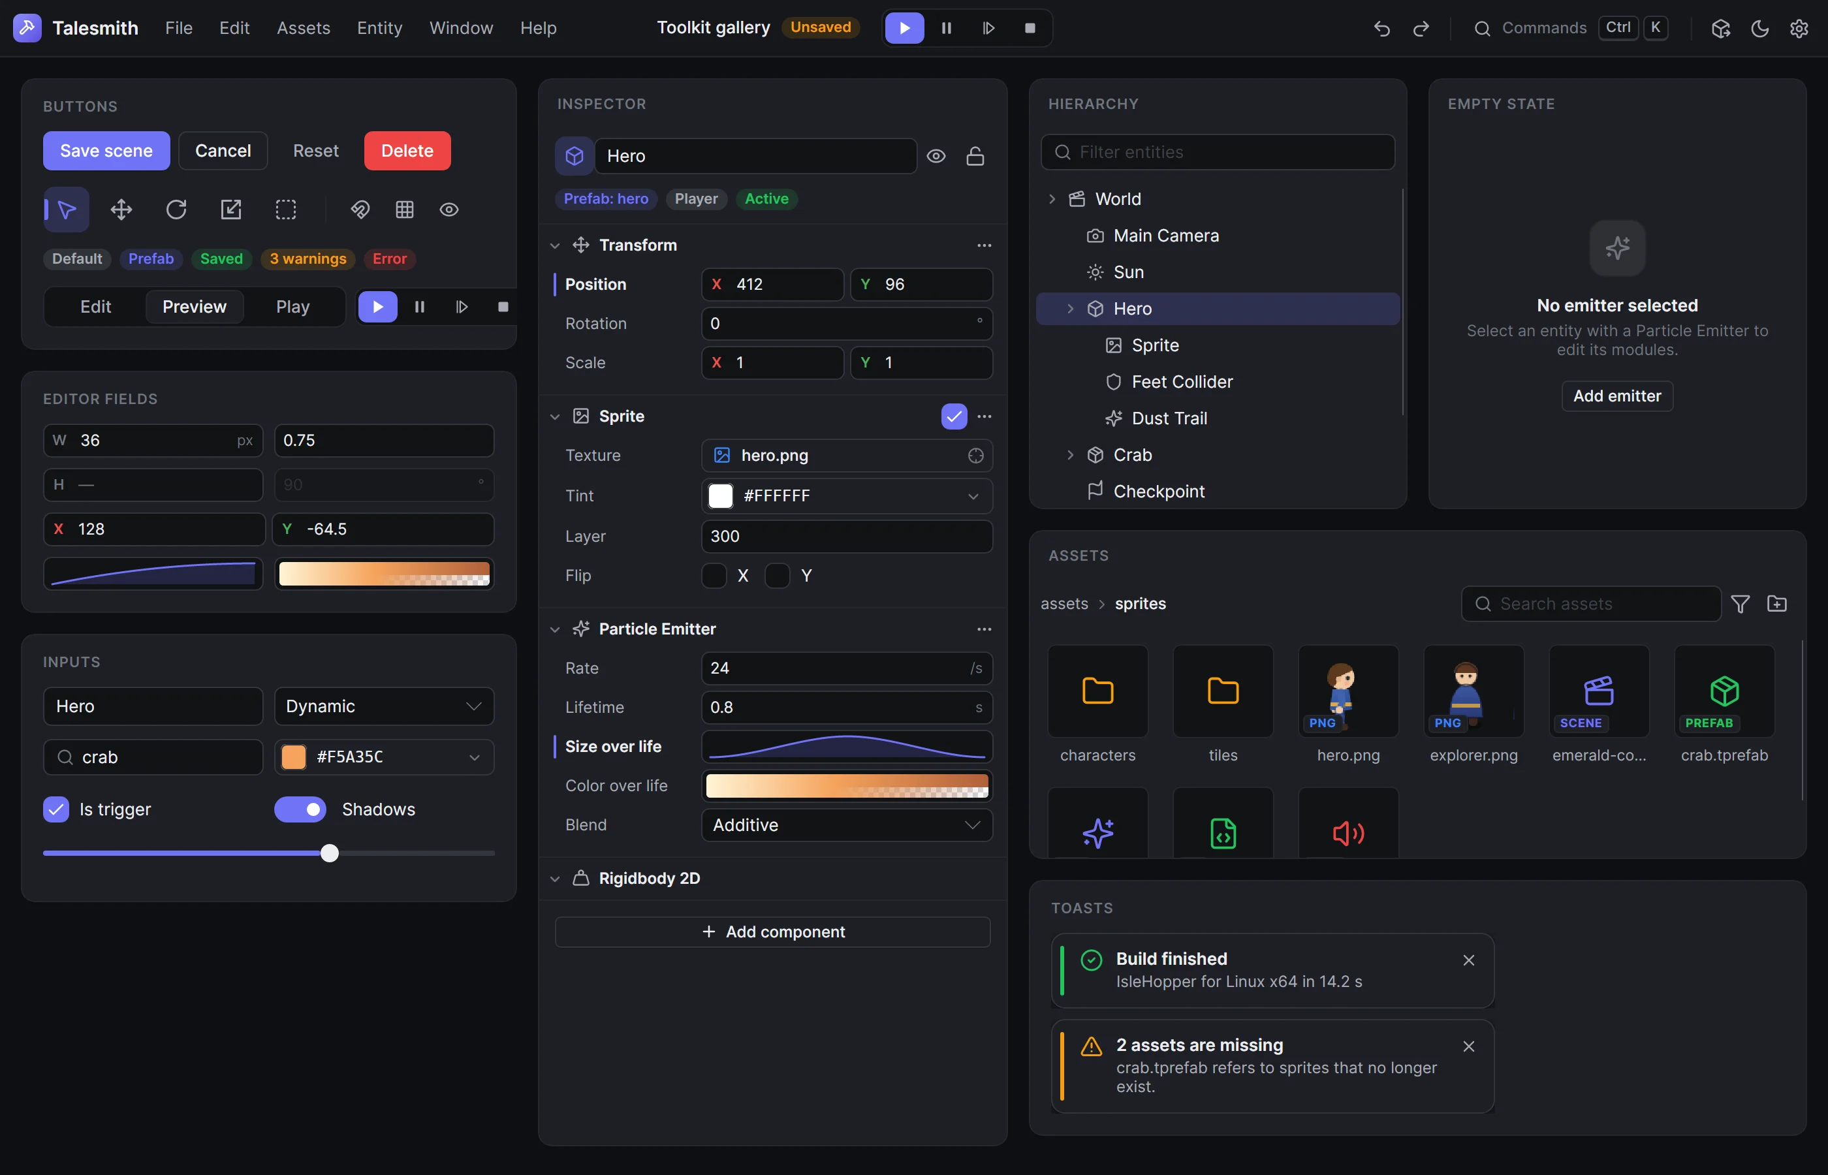Collapse the Transform component section
The height and width of the screenshot is (1175, 1828).
555,245
